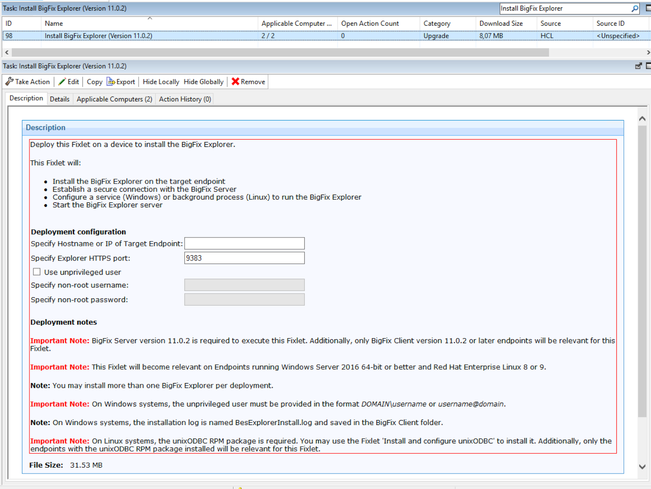
Task: Sort by Name column header
Action: [149, 24]
